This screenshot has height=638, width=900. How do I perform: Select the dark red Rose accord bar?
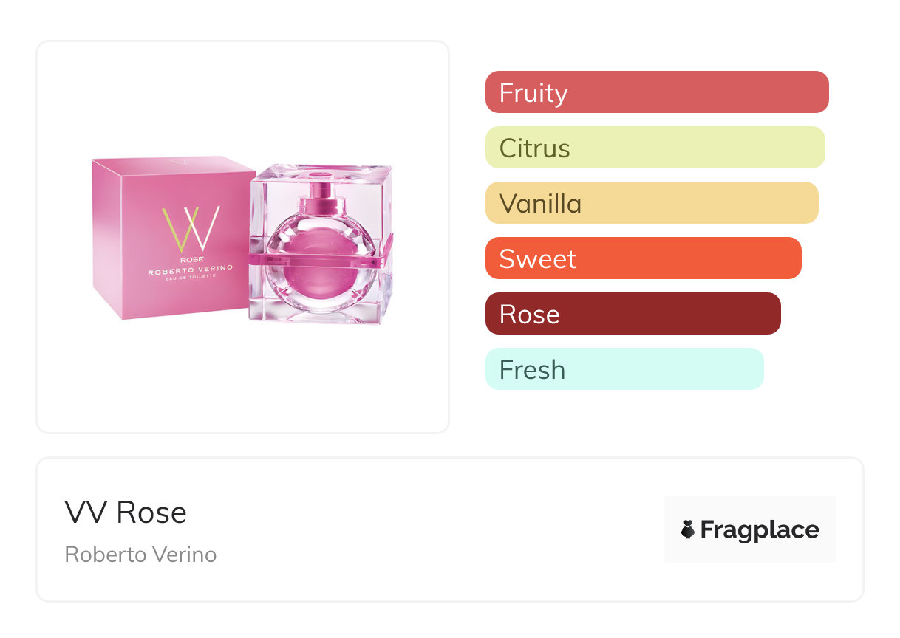[633, 314]
